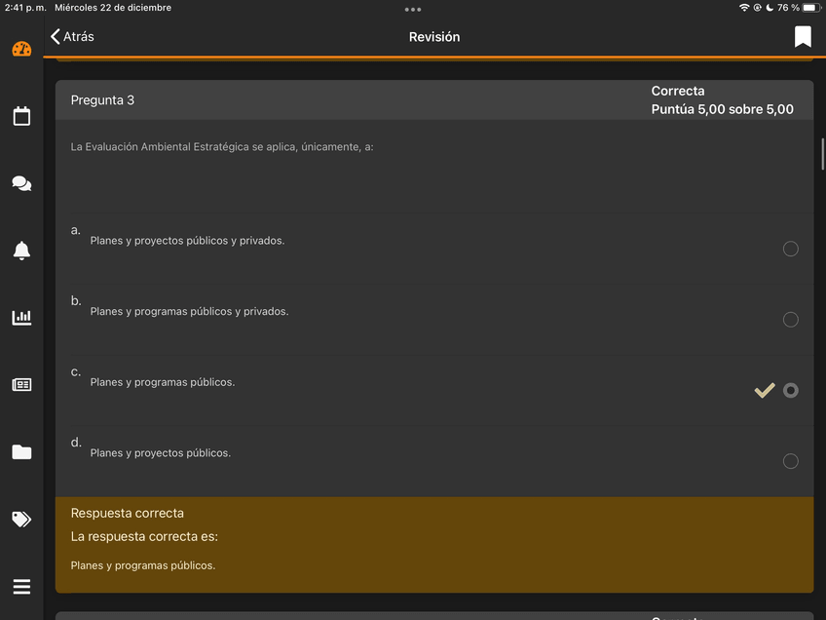Tap the 2:41 p.m. clock

click(x=25, y=8)
